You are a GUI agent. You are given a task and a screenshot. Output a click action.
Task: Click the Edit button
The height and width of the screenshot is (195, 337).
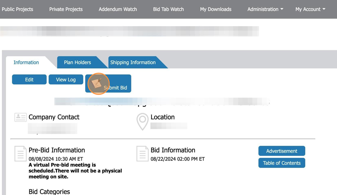[29, 79]
